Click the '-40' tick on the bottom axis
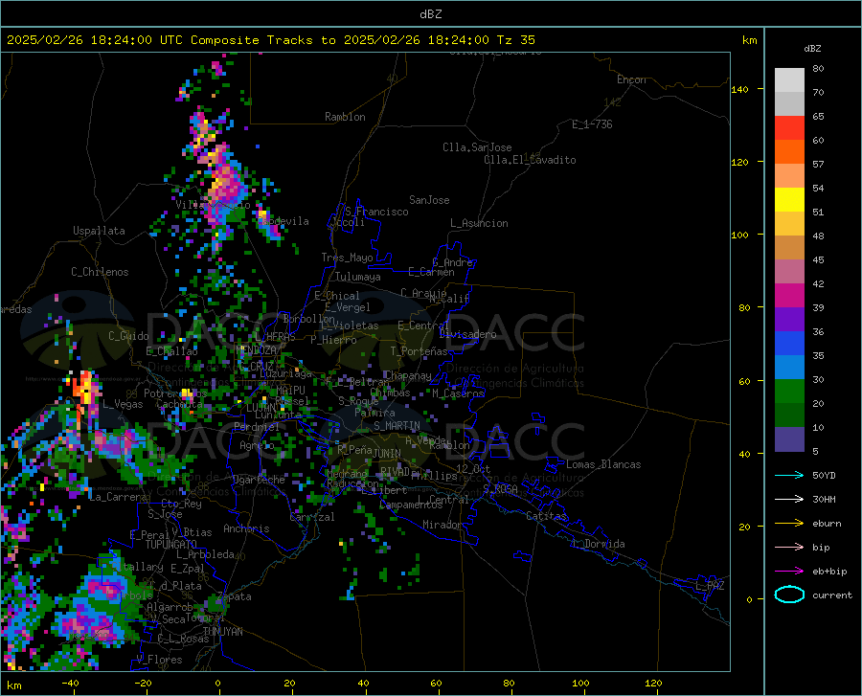862x696 pixels. [x=70, y=684]
